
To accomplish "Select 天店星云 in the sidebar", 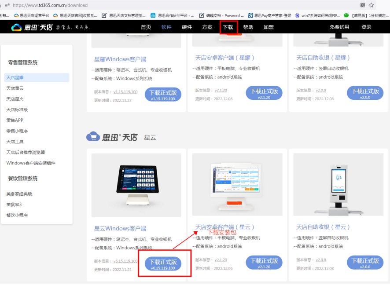I will [15, 88].
